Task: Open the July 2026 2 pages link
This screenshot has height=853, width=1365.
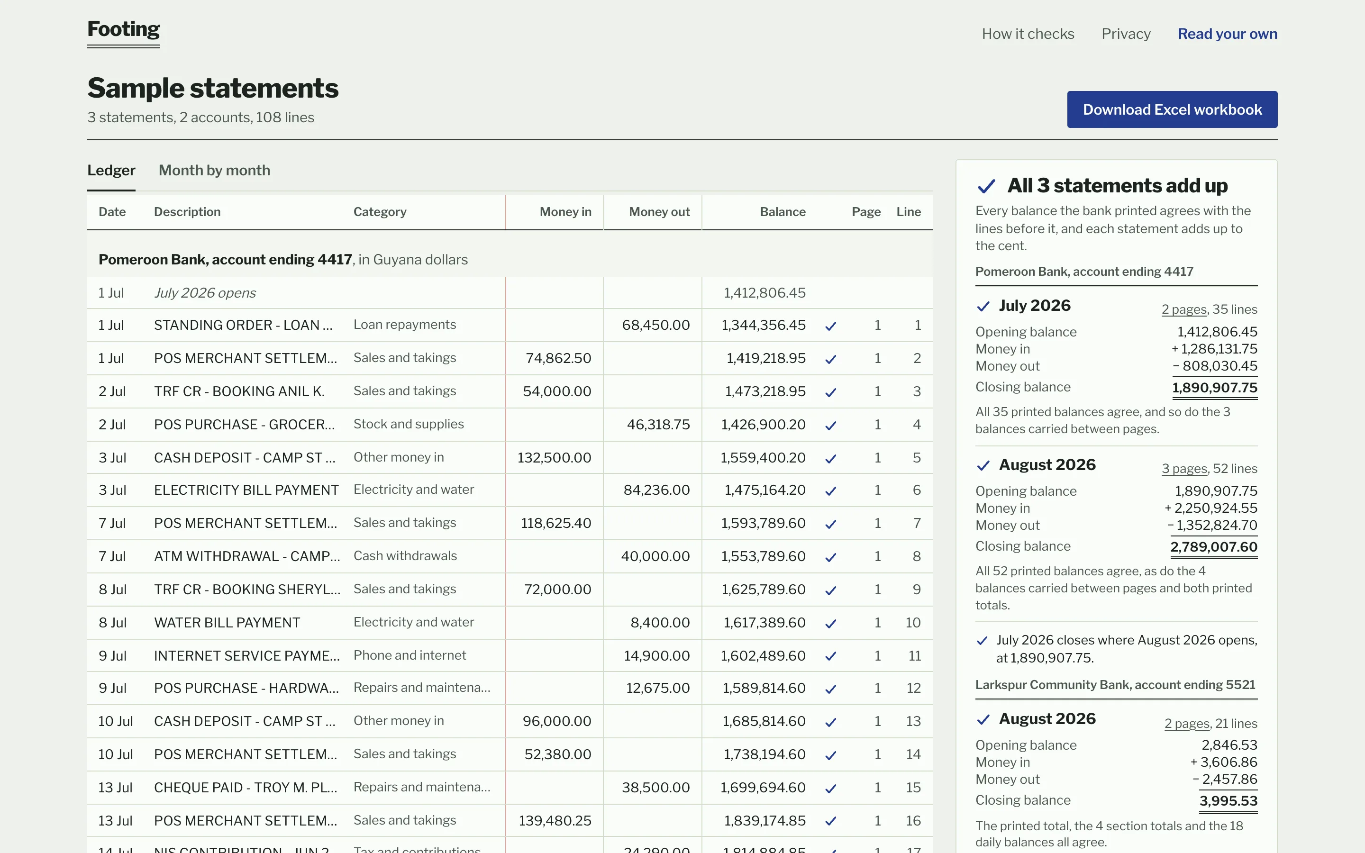Action: 1183,309
